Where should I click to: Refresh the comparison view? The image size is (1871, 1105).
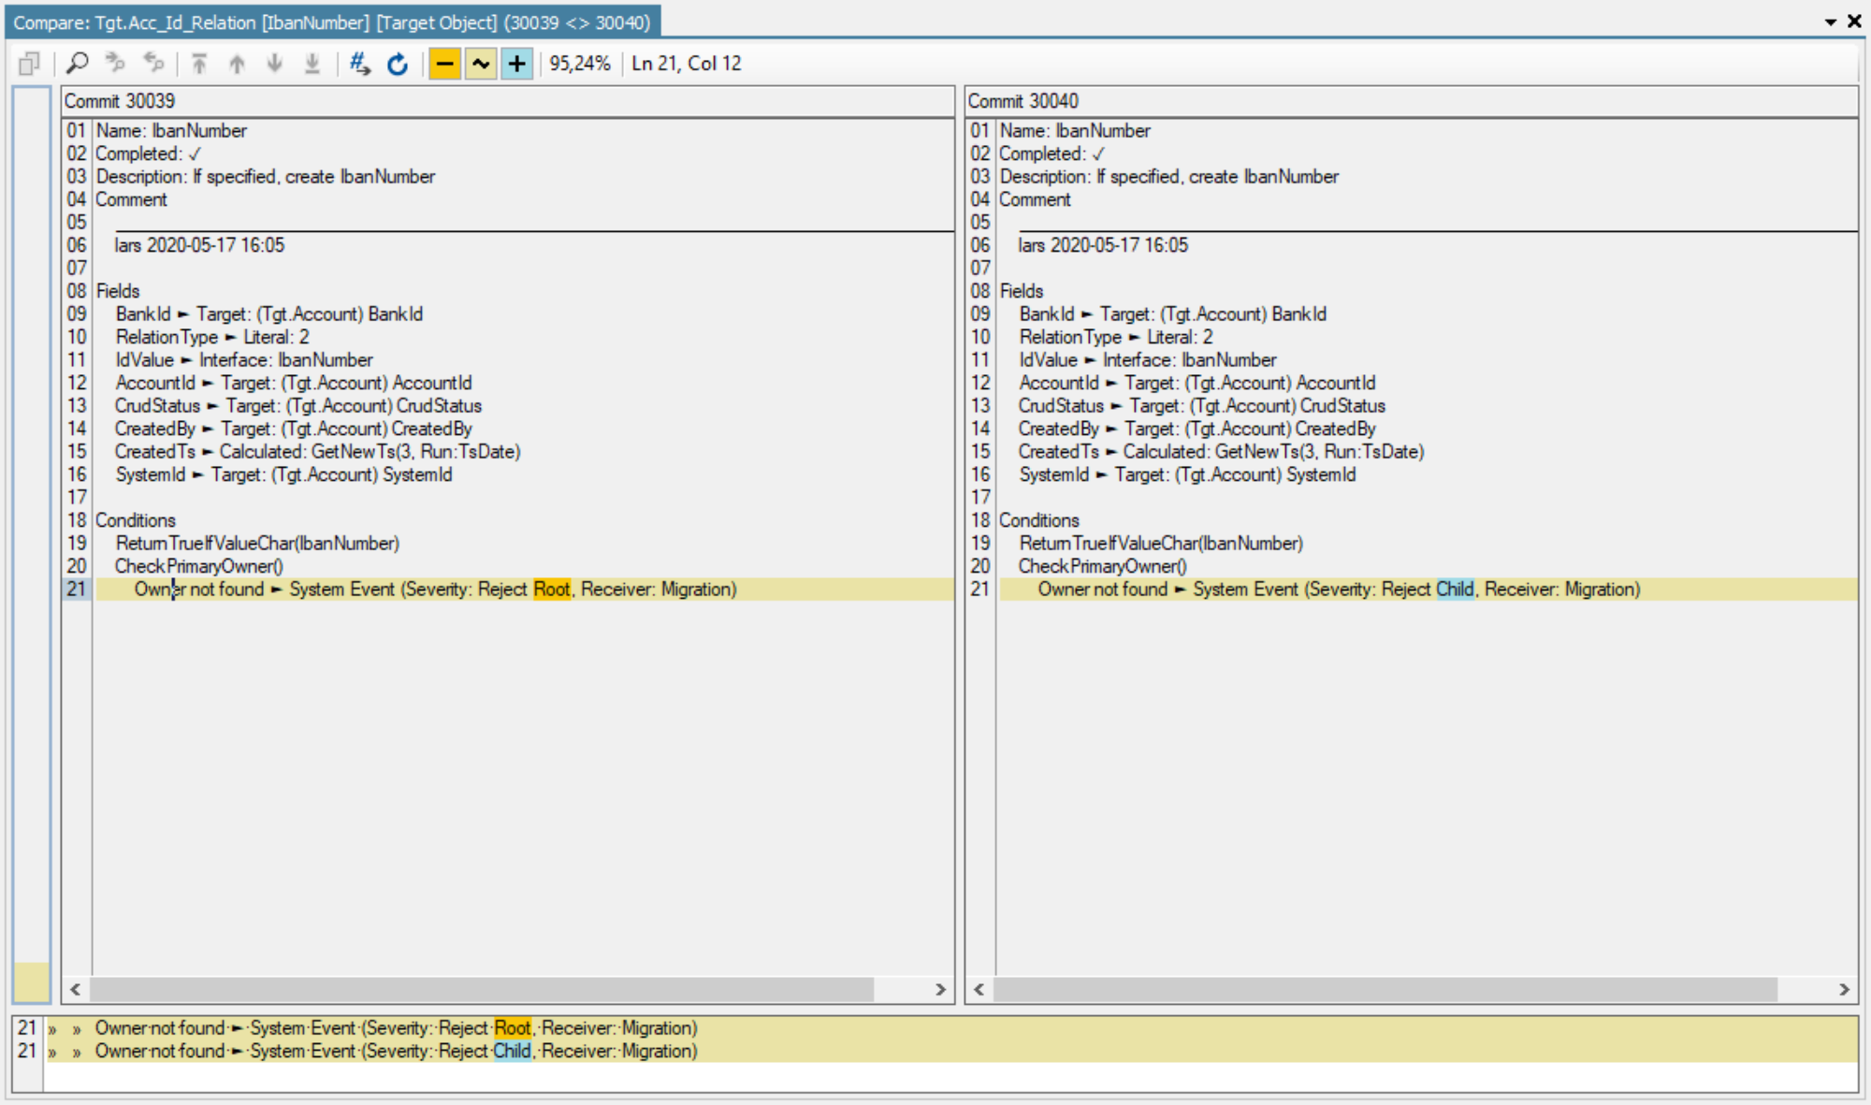tap(397, 64)
